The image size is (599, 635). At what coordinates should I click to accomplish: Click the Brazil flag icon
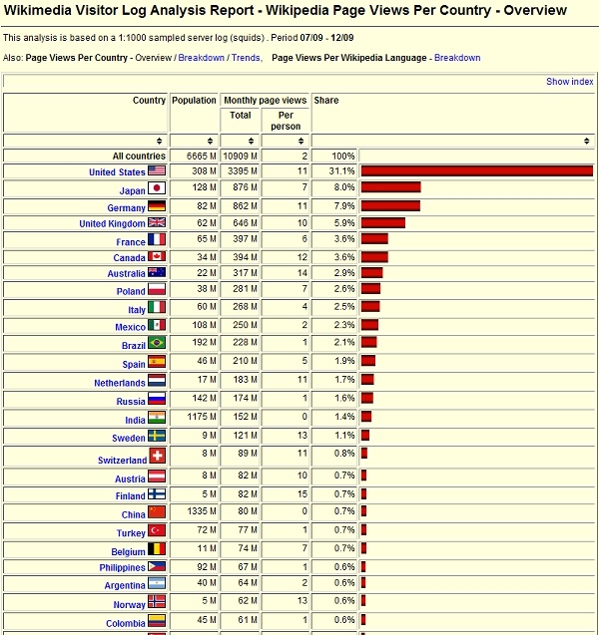[157, 343]
